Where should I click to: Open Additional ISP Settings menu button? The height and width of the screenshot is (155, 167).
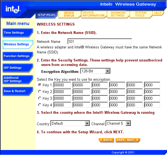pos(18,80)
